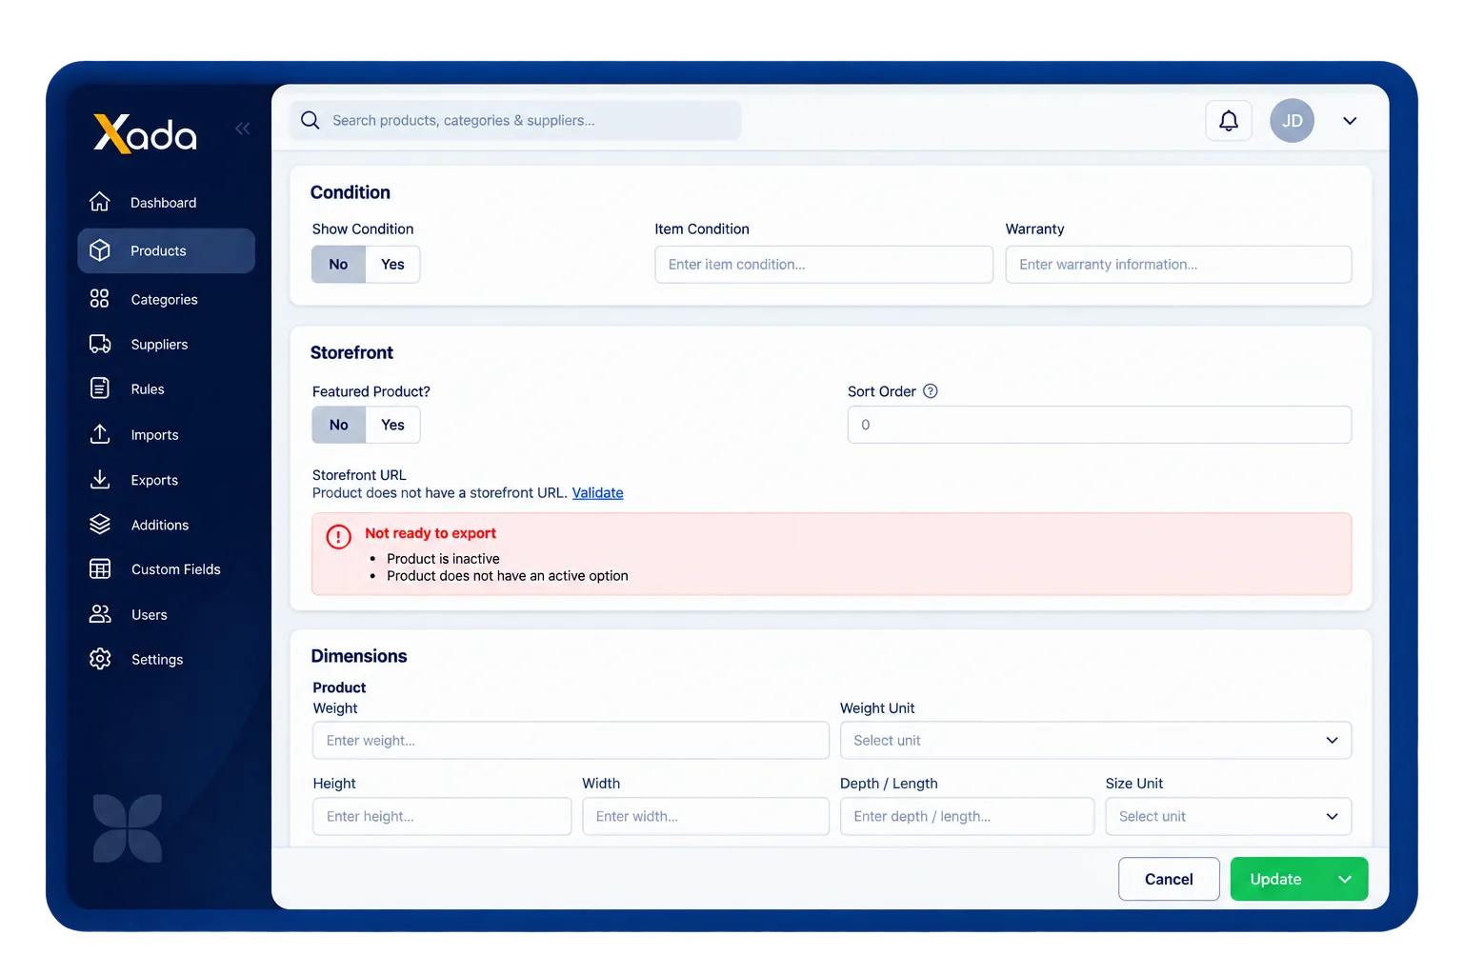The width and height of the screenshot is (1463, 975).
Task: Open the Size Unit dropdown
Action: (1229, 817)
